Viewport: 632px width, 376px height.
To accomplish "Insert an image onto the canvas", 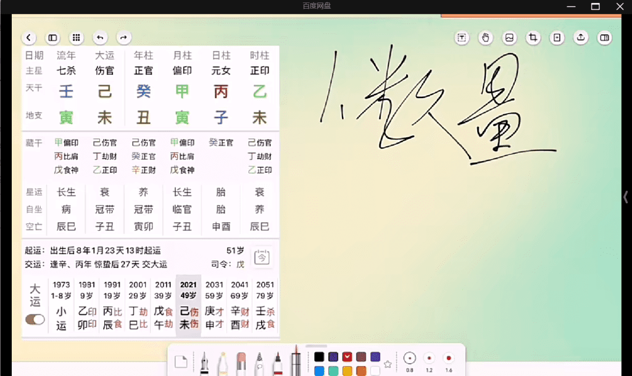I will (x=510, y=38).
